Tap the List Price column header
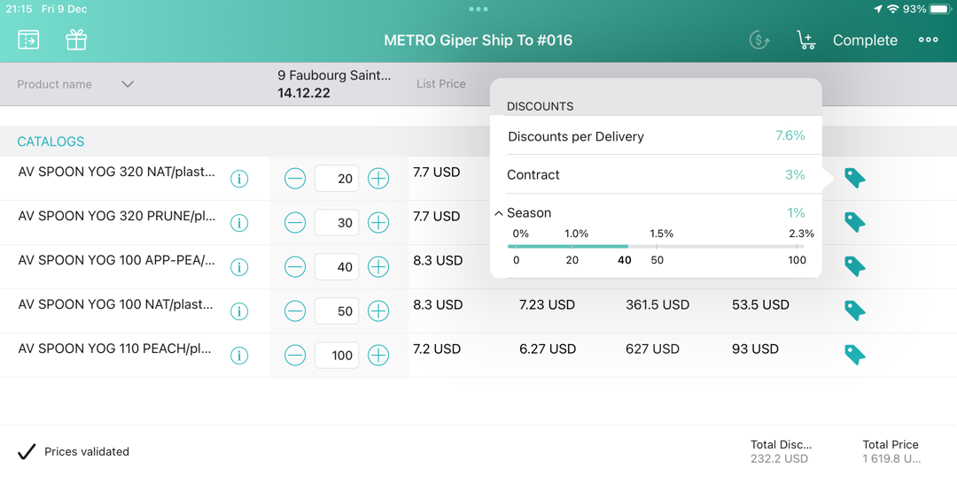 pos(440,84)
